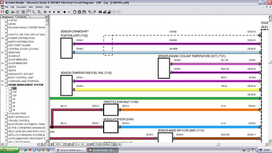272x153 pixels.
Task: Click status bar first page button
Action: pyautogui.click(x=69, y=144)
